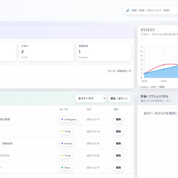Click the date 2025-12-16

pos(93,144)
